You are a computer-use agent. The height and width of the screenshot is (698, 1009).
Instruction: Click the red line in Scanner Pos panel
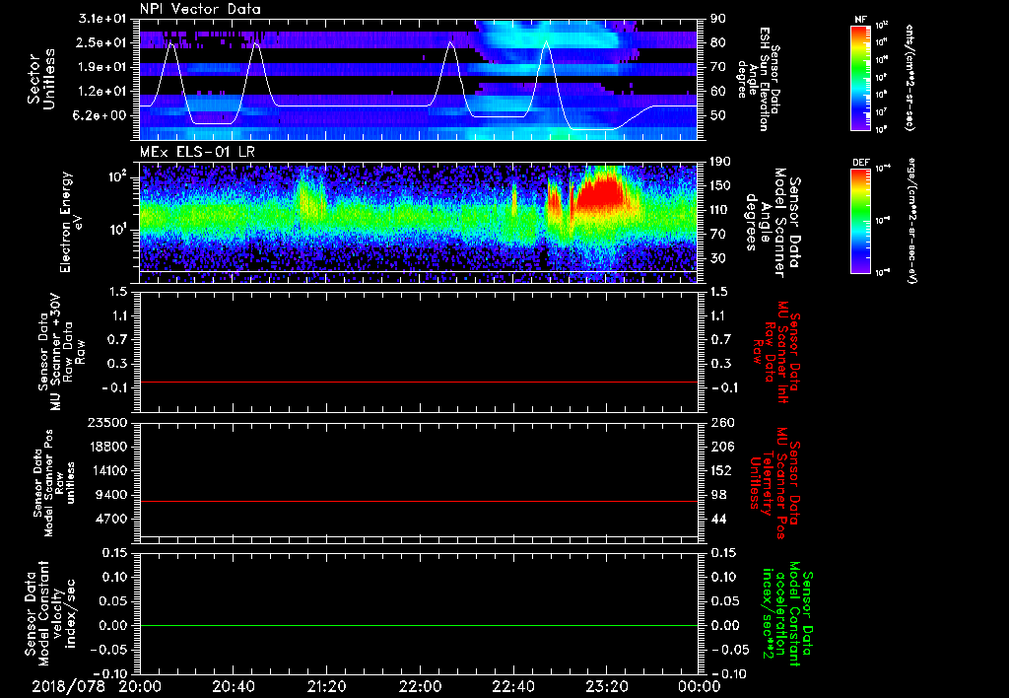[x=419, y=501]
